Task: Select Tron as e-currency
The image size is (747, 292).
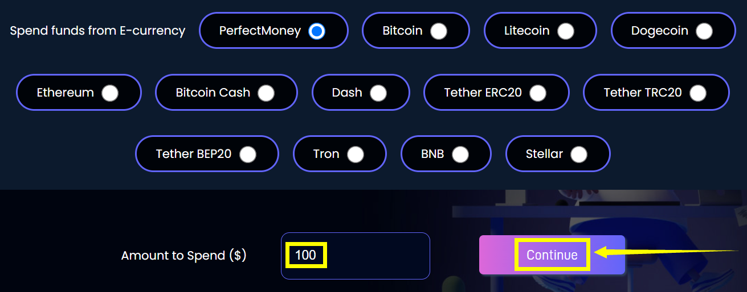Action: coord(356,154)
